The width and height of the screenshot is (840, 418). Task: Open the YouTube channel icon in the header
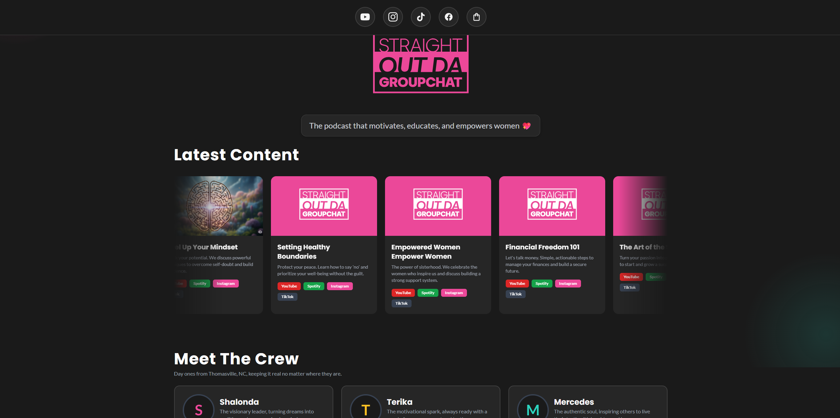click(365, 17)
